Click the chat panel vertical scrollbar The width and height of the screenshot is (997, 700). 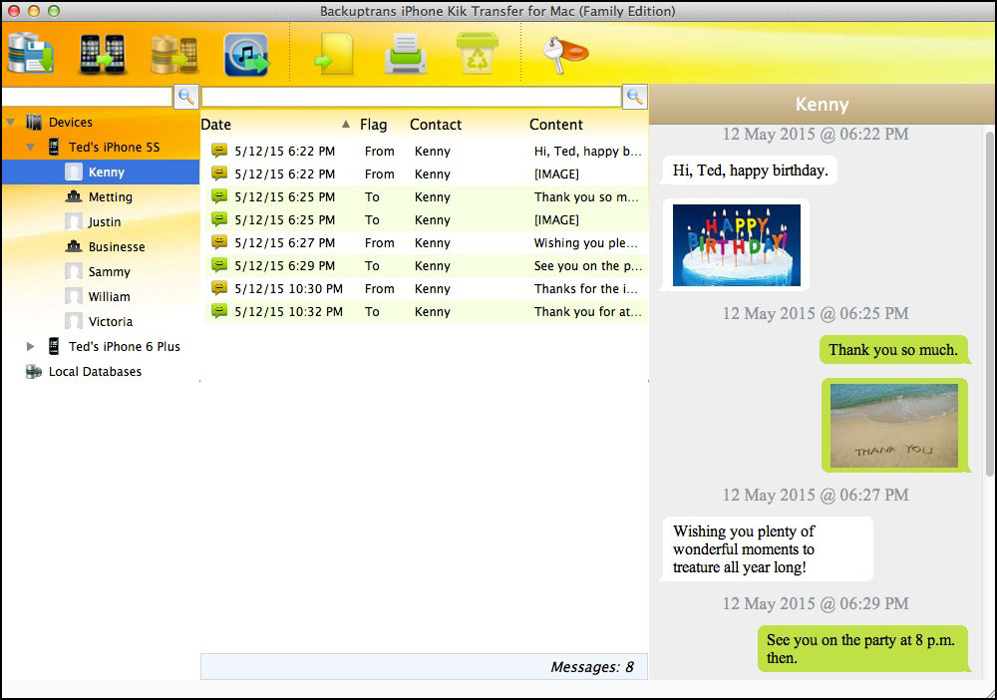tap(989, 304)
